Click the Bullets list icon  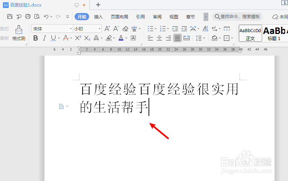(150, 29)
